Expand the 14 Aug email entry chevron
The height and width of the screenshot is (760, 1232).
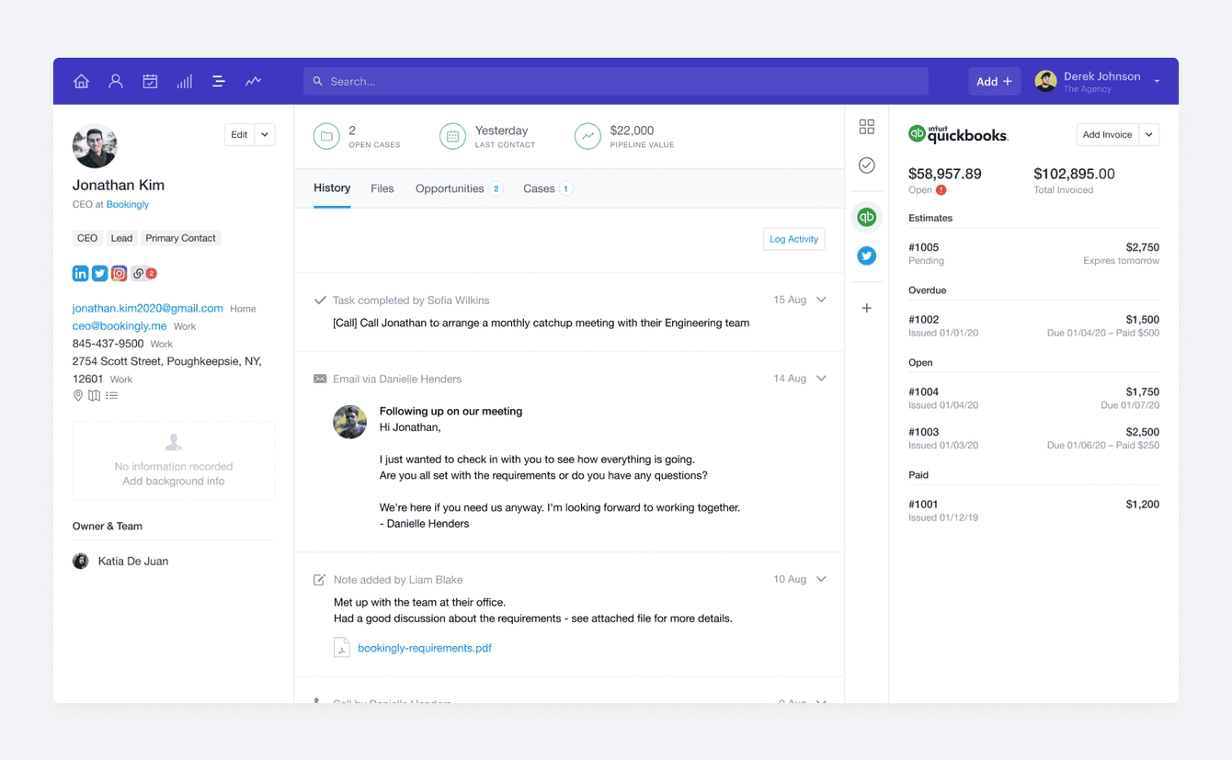[x=821, y=378]
